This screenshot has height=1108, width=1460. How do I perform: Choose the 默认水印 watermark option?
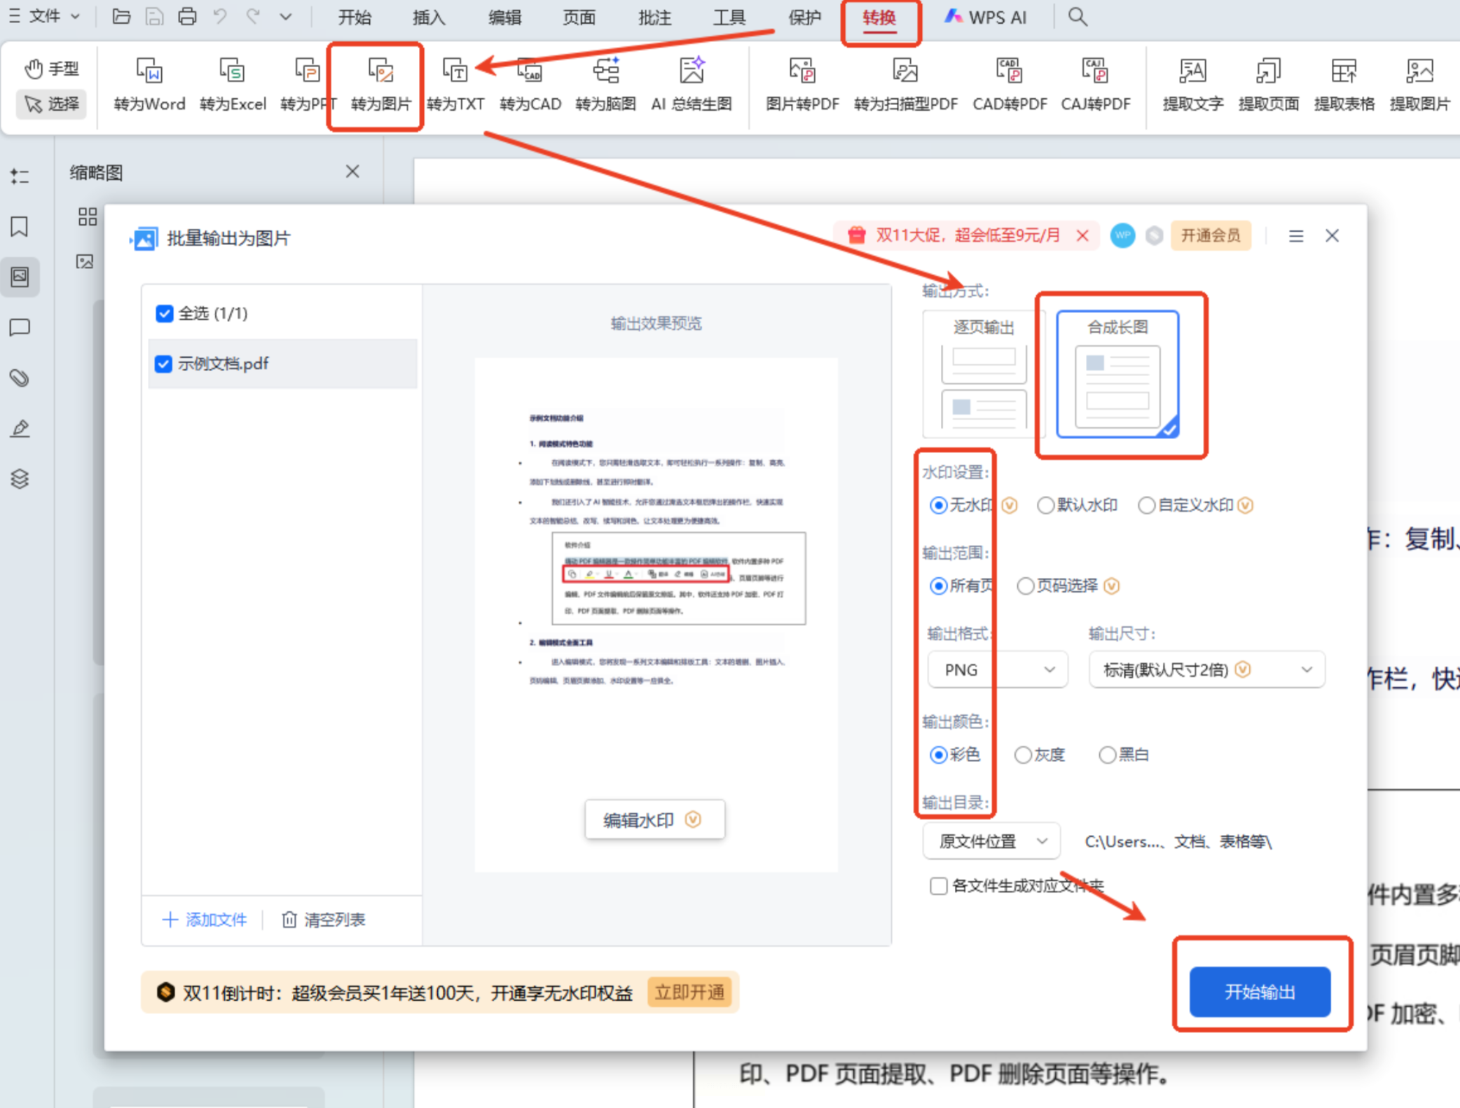[1045, 506]
